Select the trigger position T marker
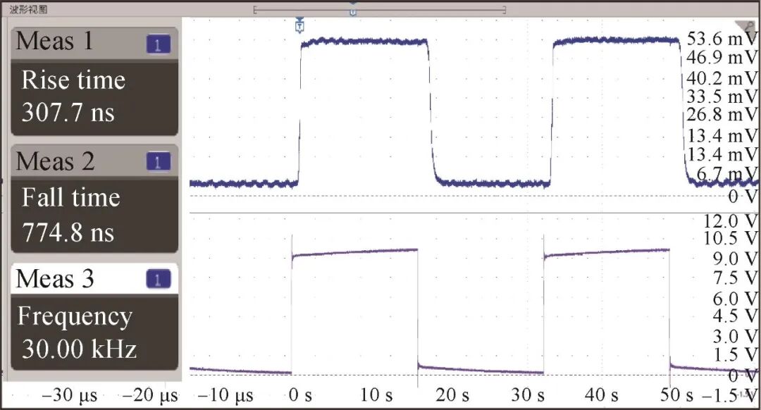 coord(300,25)
